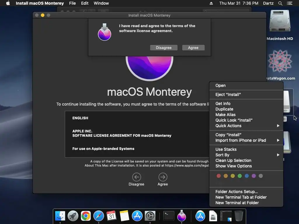Select Get Info from context menu
299x224 pixels.
[246, 104]
